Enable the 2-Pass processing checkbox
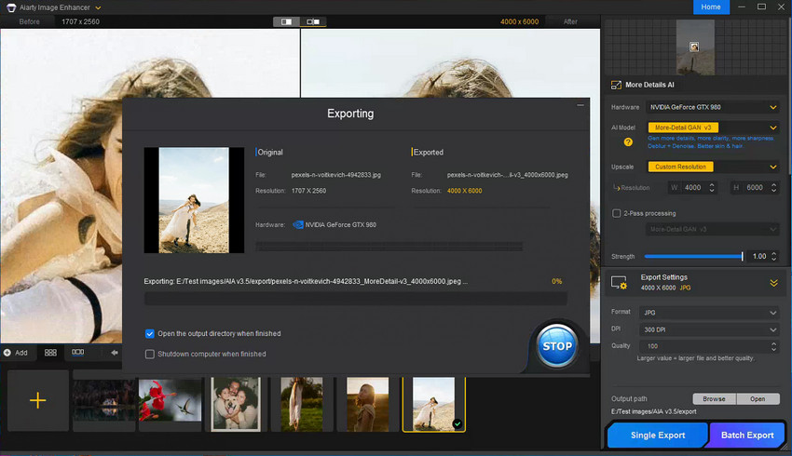This screenshot has width=792, height=456. pos(616,213)
